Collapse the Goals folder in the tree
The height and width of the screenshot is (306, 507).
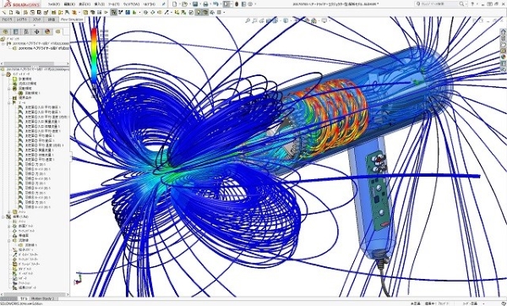click(x=9, y=102)
